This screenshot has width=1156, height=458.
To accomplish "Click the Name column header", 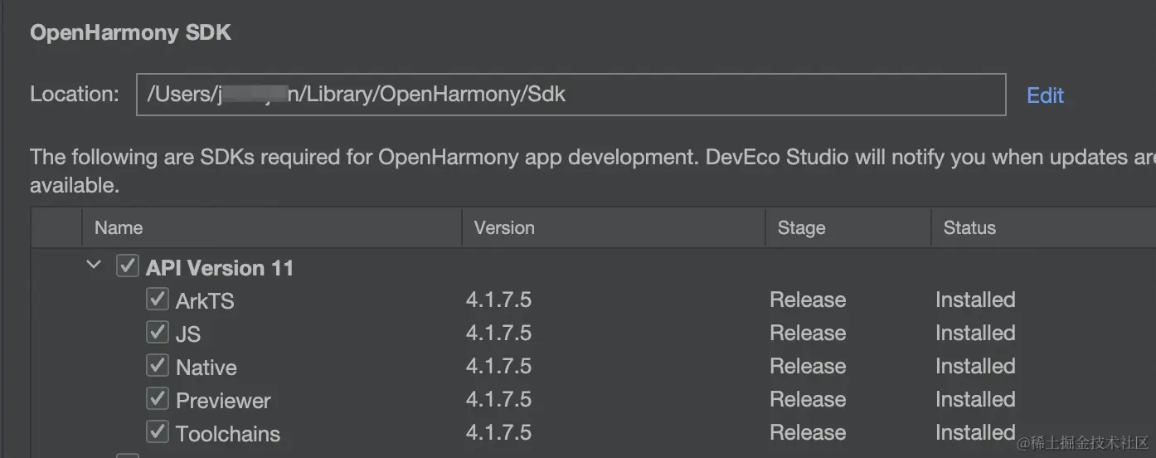I will [119, 227].
